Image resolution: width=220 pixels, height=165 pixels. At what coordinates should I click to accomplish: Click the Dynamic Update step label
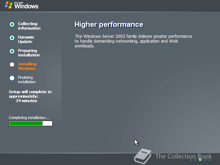point(26,39)
